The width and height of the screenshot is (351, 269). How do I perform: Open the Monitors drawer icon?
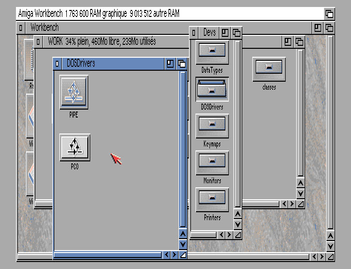tap(212, 163)
